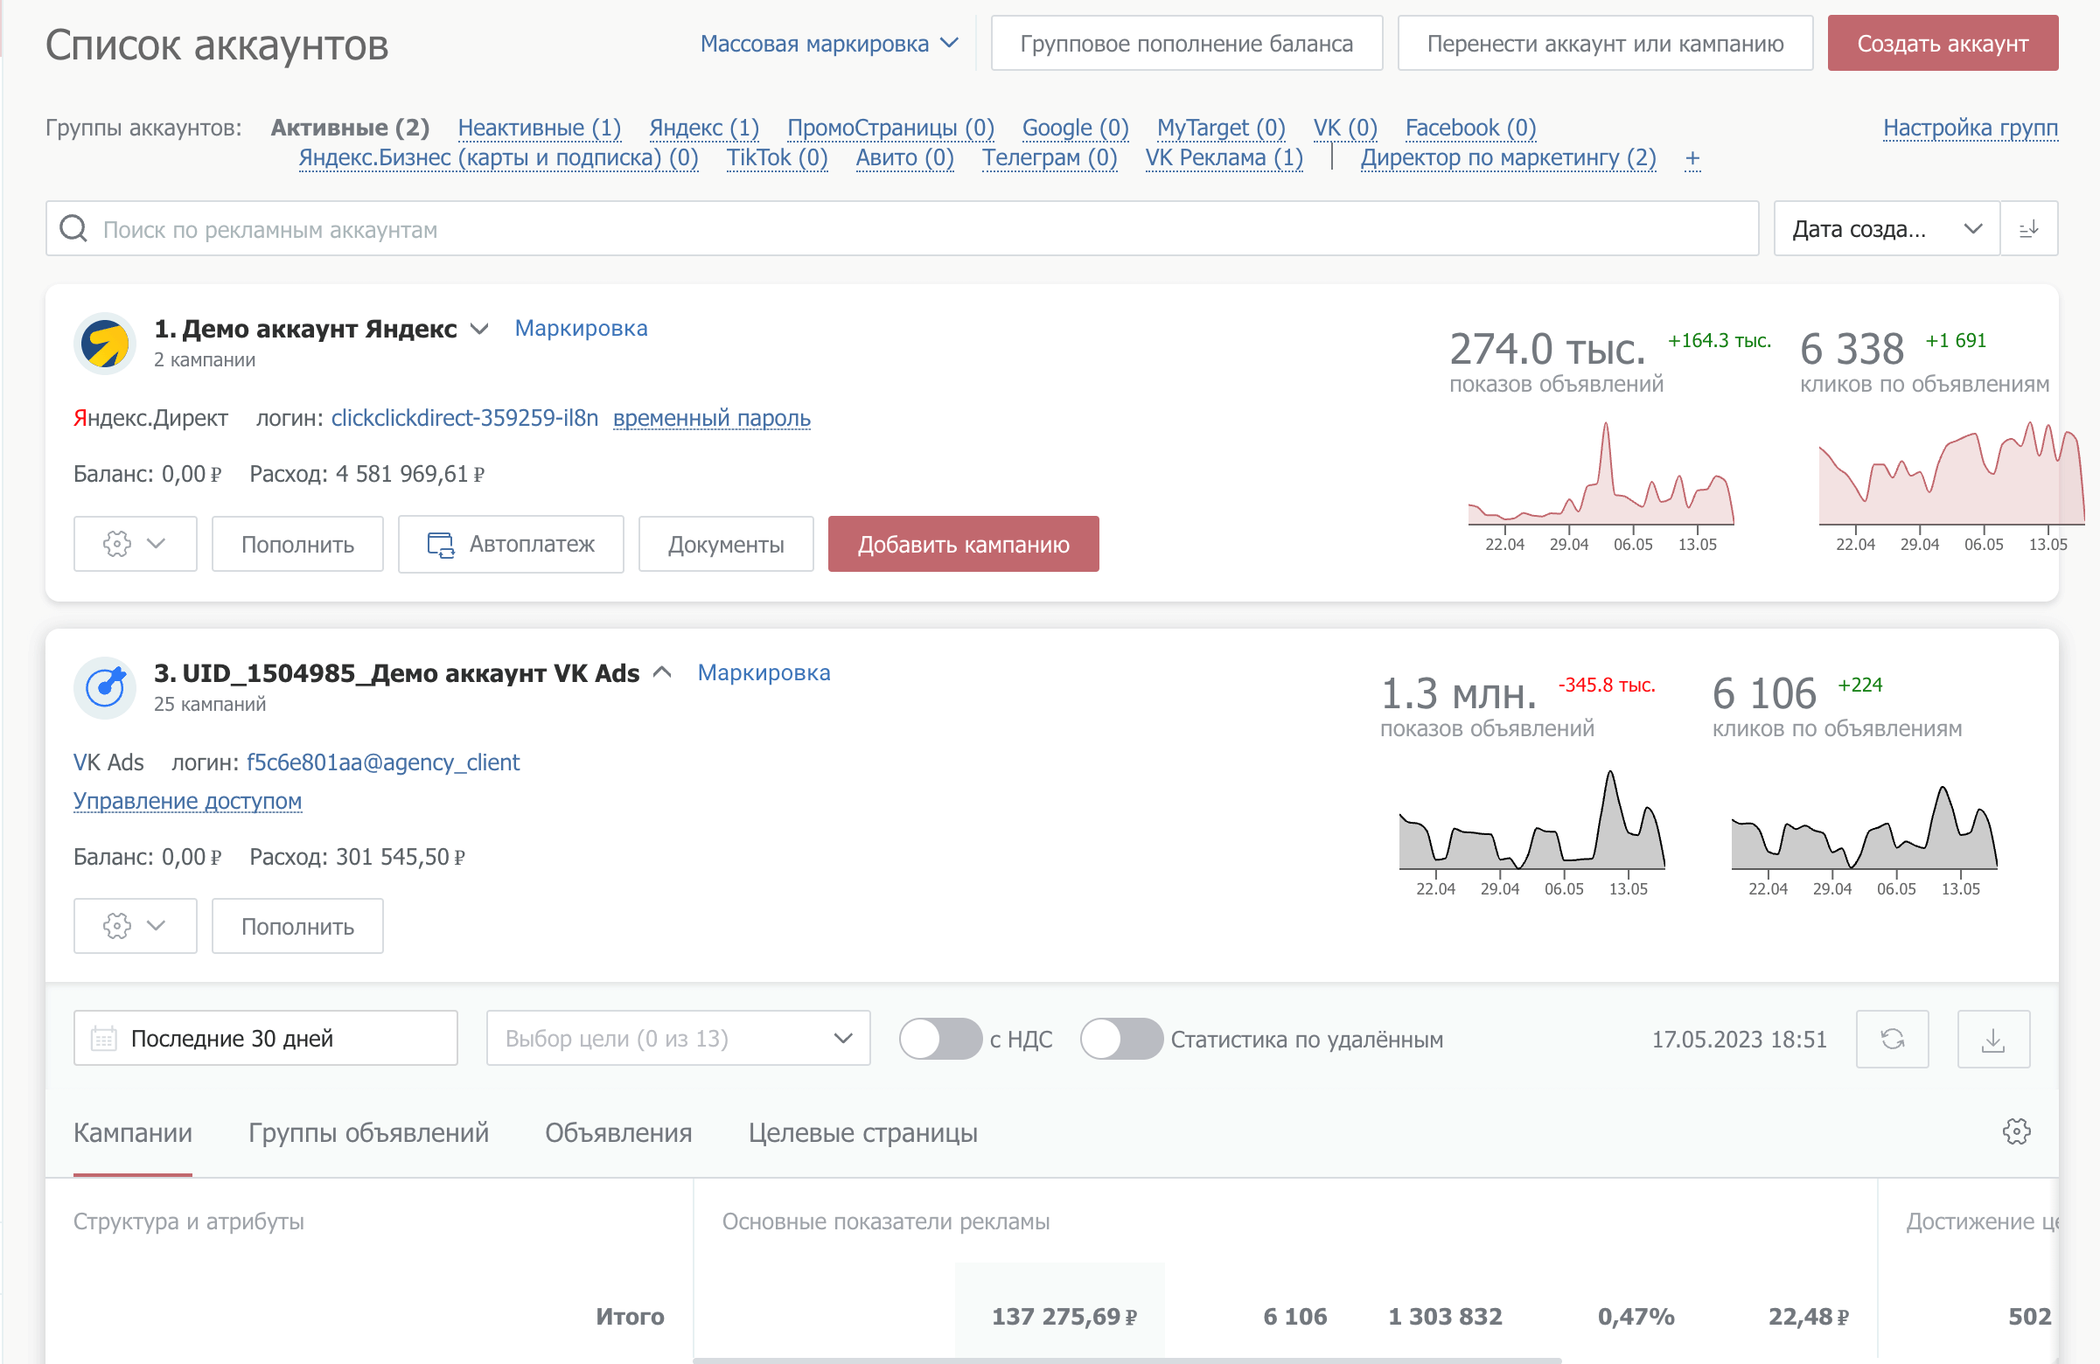This screenshot has width=2100, height=1364.
Task: Select VK Реклама (1) group
Action: click(x=1224, y=158)
